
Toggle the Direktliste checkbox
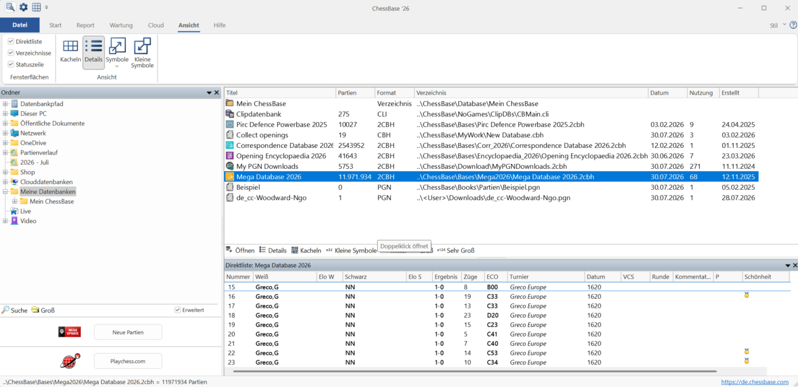11,41
